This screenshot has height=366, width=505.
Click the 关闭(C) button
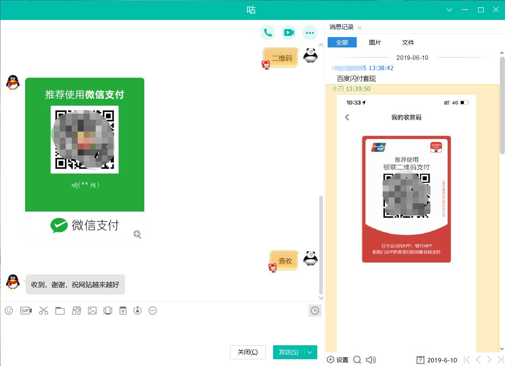pyautogui.click(x=248, y=352)
